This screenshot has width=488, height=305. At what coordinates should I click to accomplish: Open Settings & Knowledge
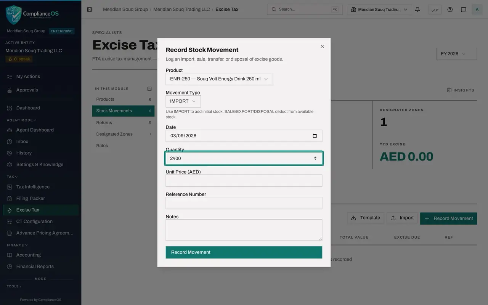point(40,165)
